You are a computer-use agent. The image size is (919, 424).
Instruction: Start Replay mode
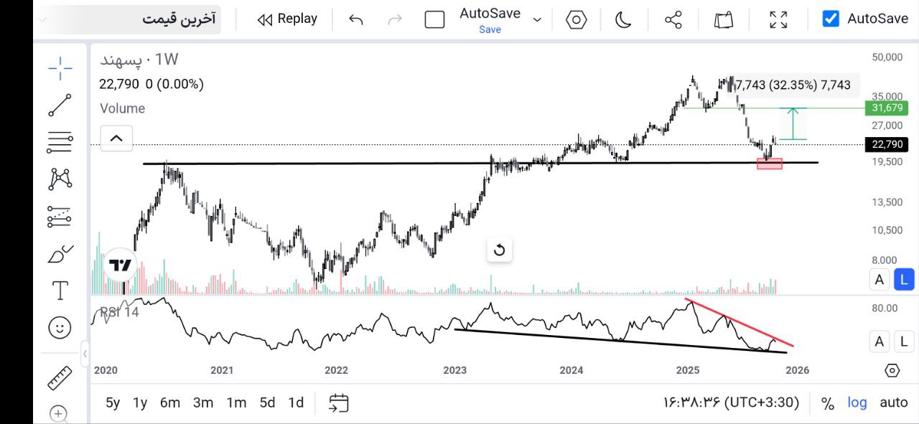point(286,19)
